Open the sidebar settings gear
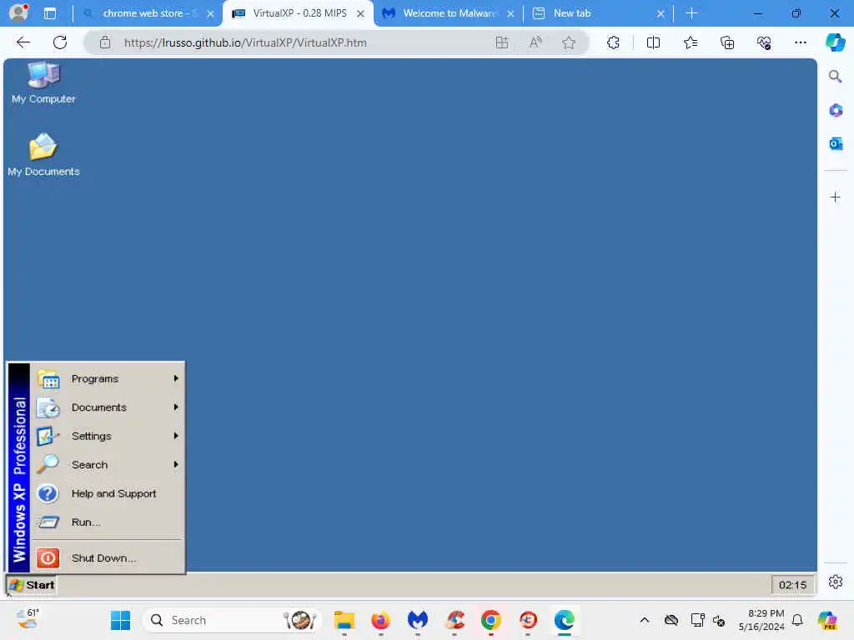 [836, 582]
